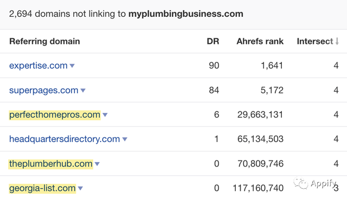Expand the dropdown arrow beside georgia-list.com

(80, 188)
